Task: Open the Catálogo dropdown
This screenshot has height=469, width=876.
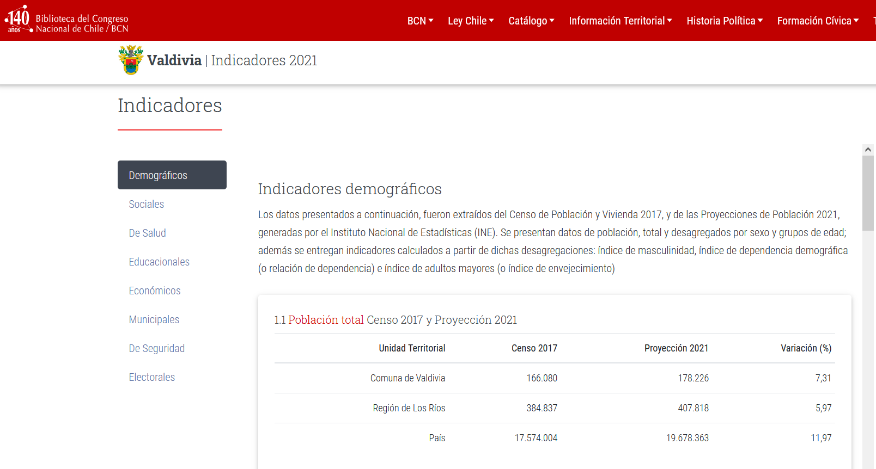Action: pos(531,21)
